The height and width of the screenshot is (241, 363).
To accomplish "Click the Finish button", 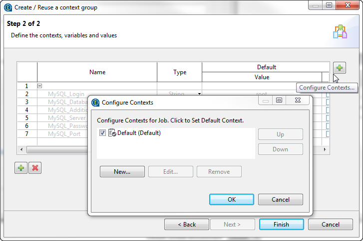I will (x=281, y=225).
